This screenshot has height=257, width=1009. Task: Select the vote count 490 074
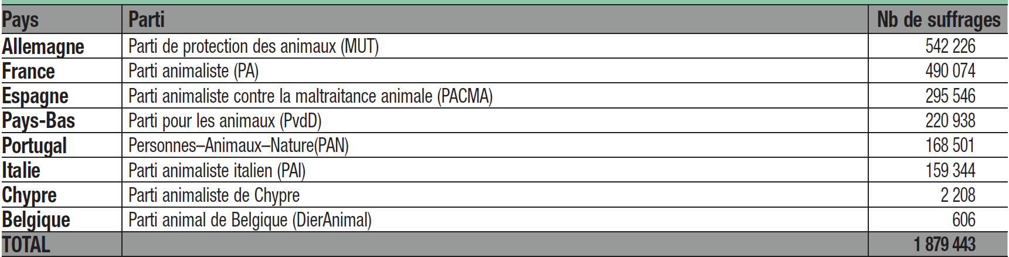(x=950, y=71)
